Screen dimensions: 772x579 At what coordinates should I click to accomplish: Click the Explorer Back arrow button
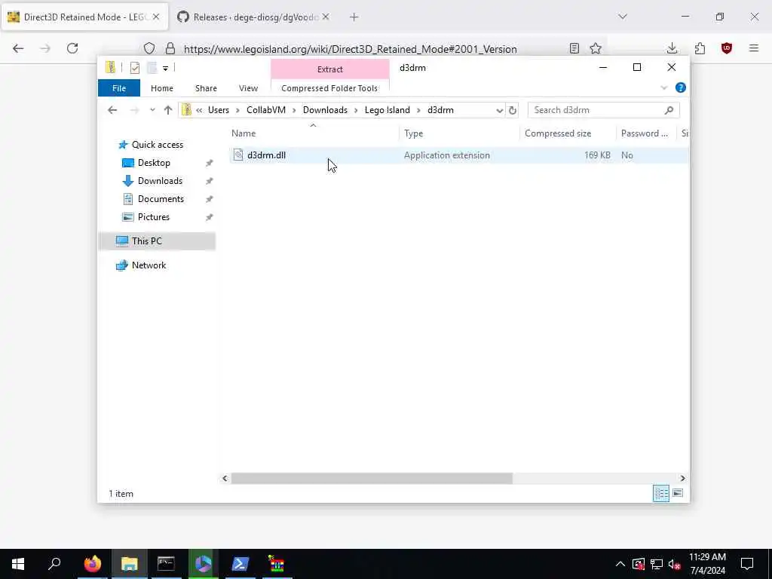(112, 110)
